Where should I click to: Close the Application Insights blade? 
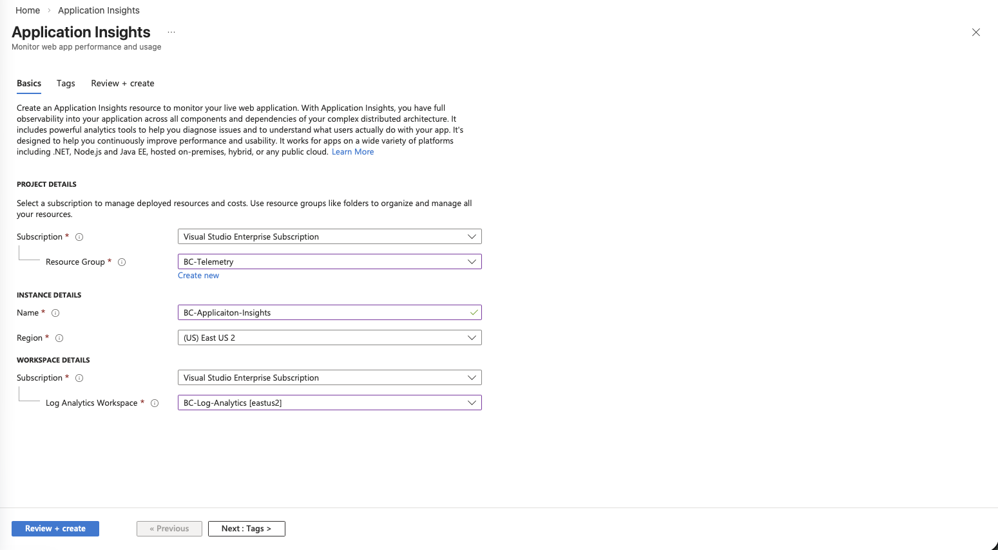[975, 32]
